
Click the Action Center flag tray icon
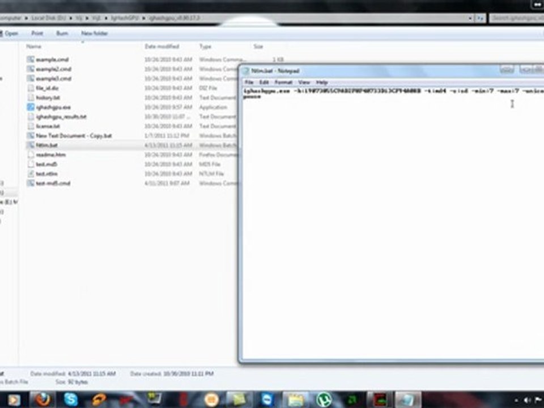pos(538,401)
